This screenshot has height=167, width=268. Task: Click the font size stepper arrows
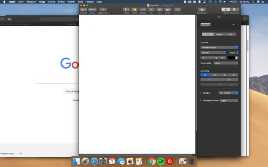237,53
